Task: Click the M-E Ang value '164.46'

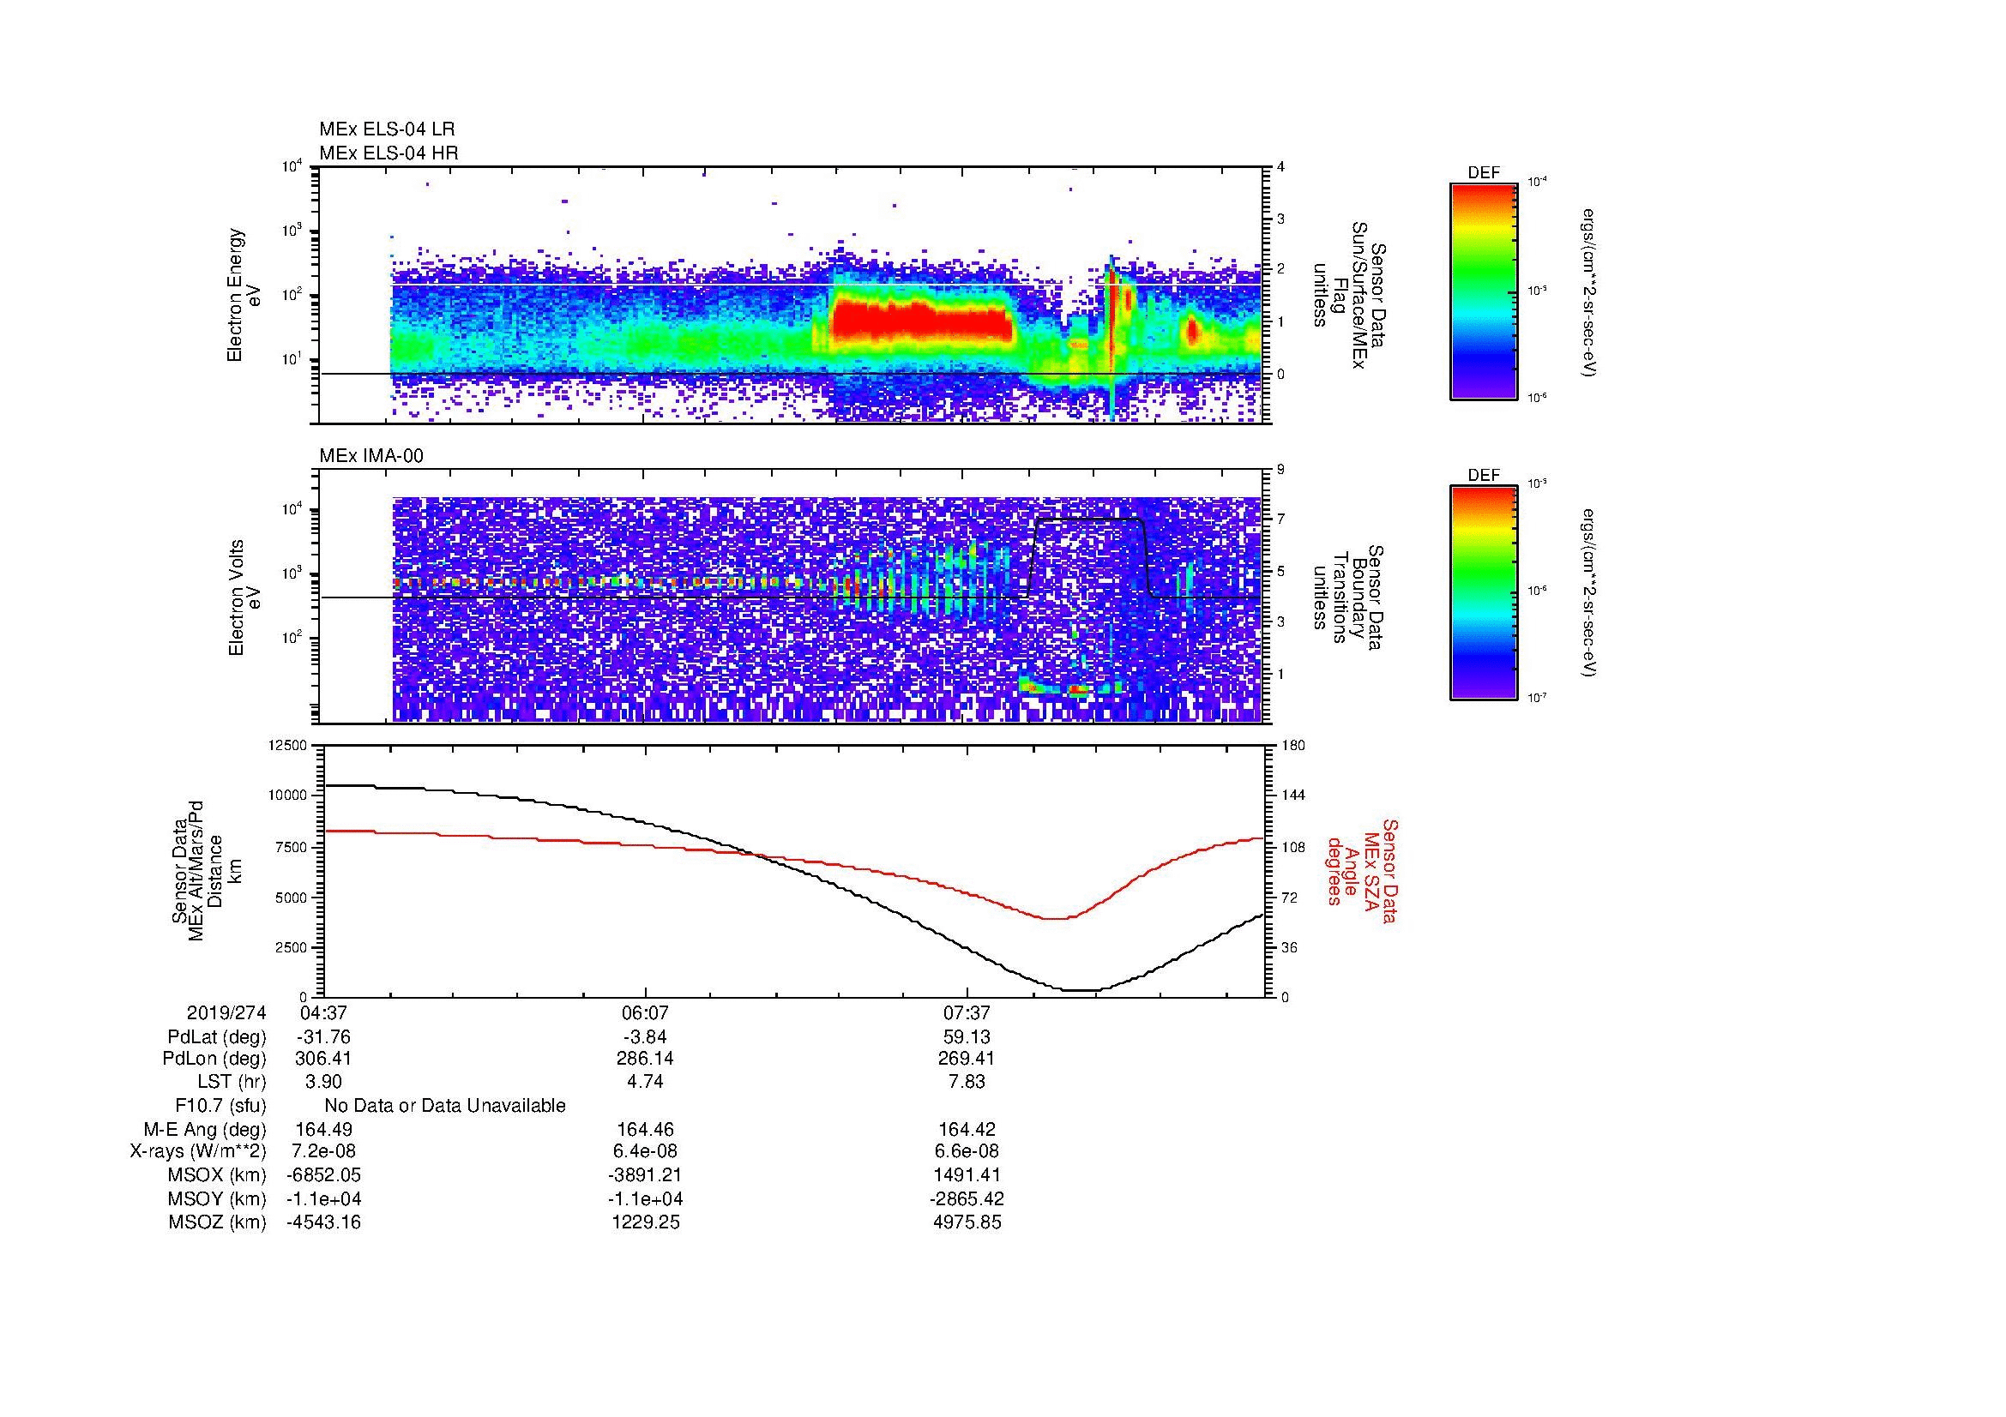Action: pos(645,1130)
